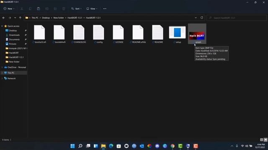Viewport: 268px width, 150px height.
Task: Navigate up one folder level
Action: (x=20, y=17)
